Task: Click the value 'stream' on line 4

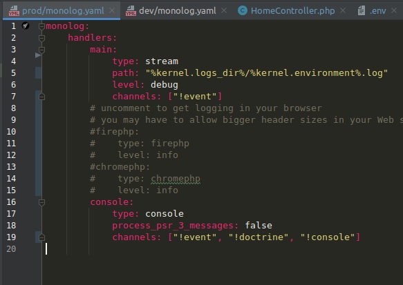Action: pos(162,61)
